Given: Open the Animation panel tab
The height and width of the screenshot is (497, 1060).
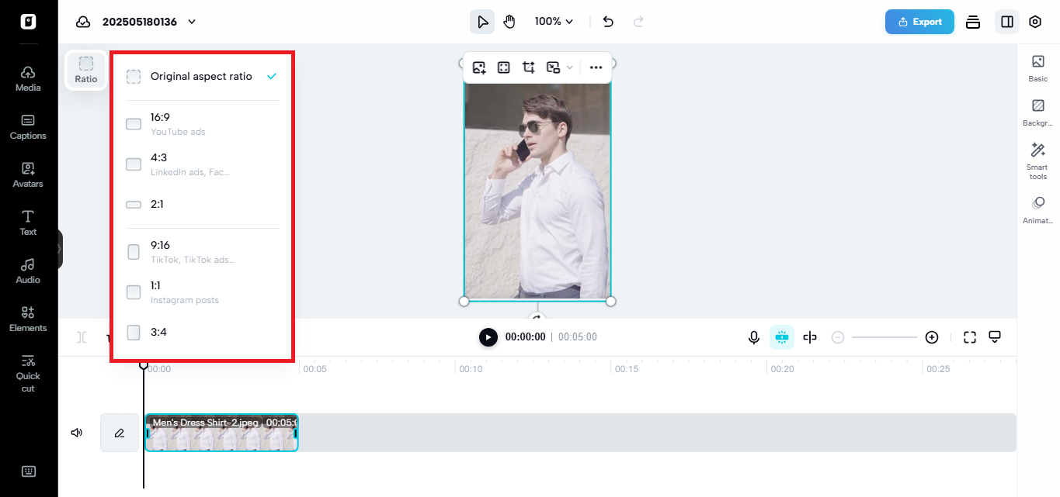Looking at the screenshot, I should click(1037, 209).
